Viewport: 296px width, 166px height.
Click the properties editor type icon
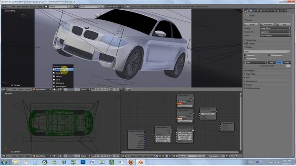[x=246, y=11]
